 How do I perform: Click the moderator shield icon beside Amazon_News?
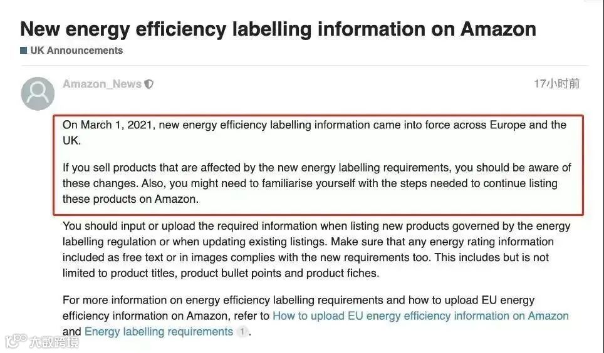149,84
